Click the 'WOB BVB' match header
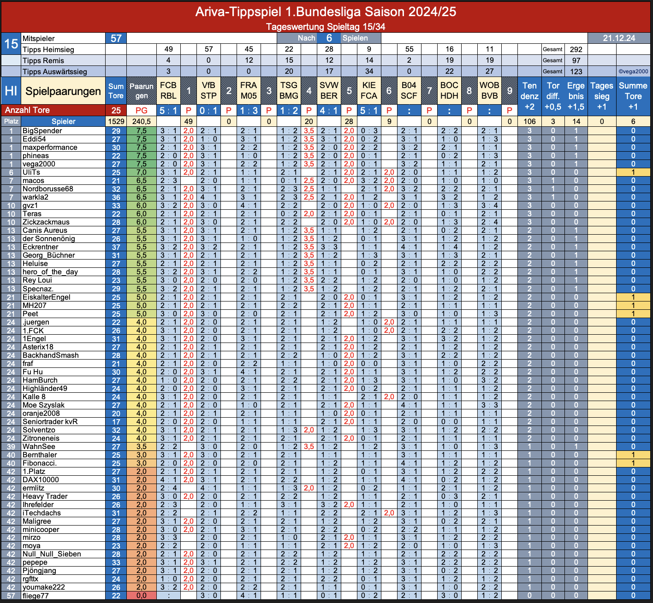Viewport: 653px width, 603px height. [489, 91]
